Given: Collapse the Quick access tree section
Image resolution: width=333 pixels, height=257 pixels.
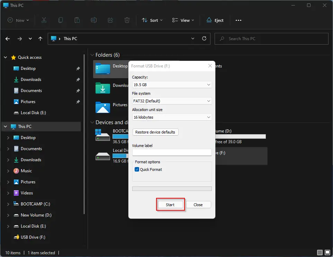Looking at the screenshot, I should [x=6, y=57].
